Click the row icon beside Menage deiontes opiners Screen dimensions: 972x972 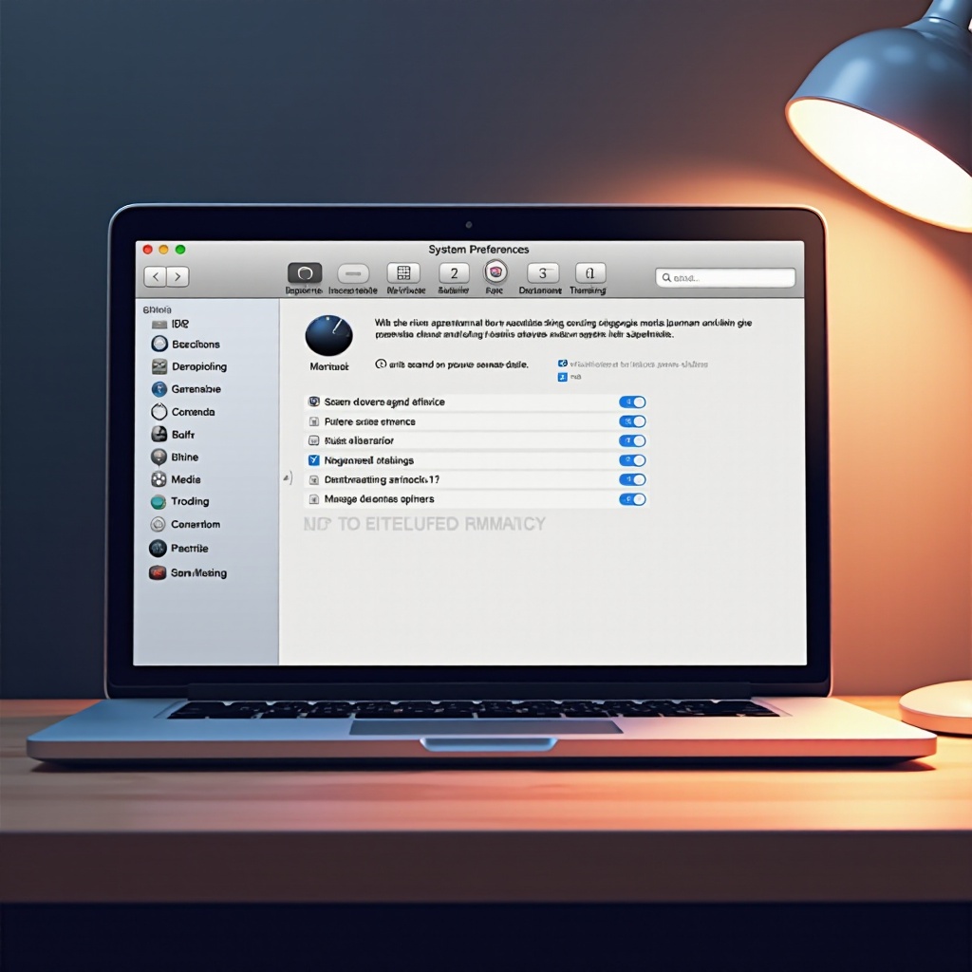click(x=313, y=499)
